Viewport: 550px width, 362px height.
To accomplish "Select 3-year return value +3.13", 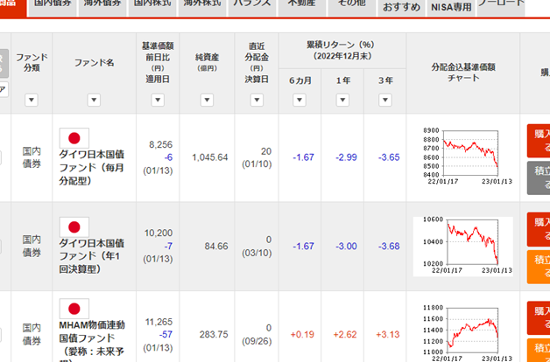I will [388, 335].
